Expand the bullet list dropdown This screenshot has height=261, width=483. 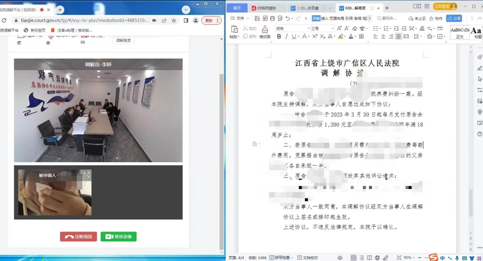(x=380, y=28)
